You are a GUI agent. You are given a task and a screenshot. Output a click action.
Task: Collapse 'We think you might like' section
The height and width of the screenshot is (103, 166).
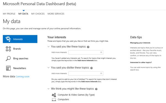tap(48, 89)
